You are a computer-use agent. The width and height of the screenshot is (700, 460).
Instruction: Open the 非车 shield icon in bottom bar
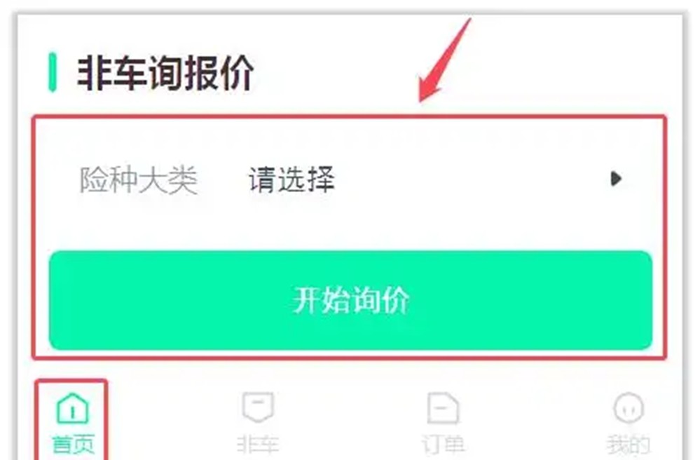[x=258, y=407]
